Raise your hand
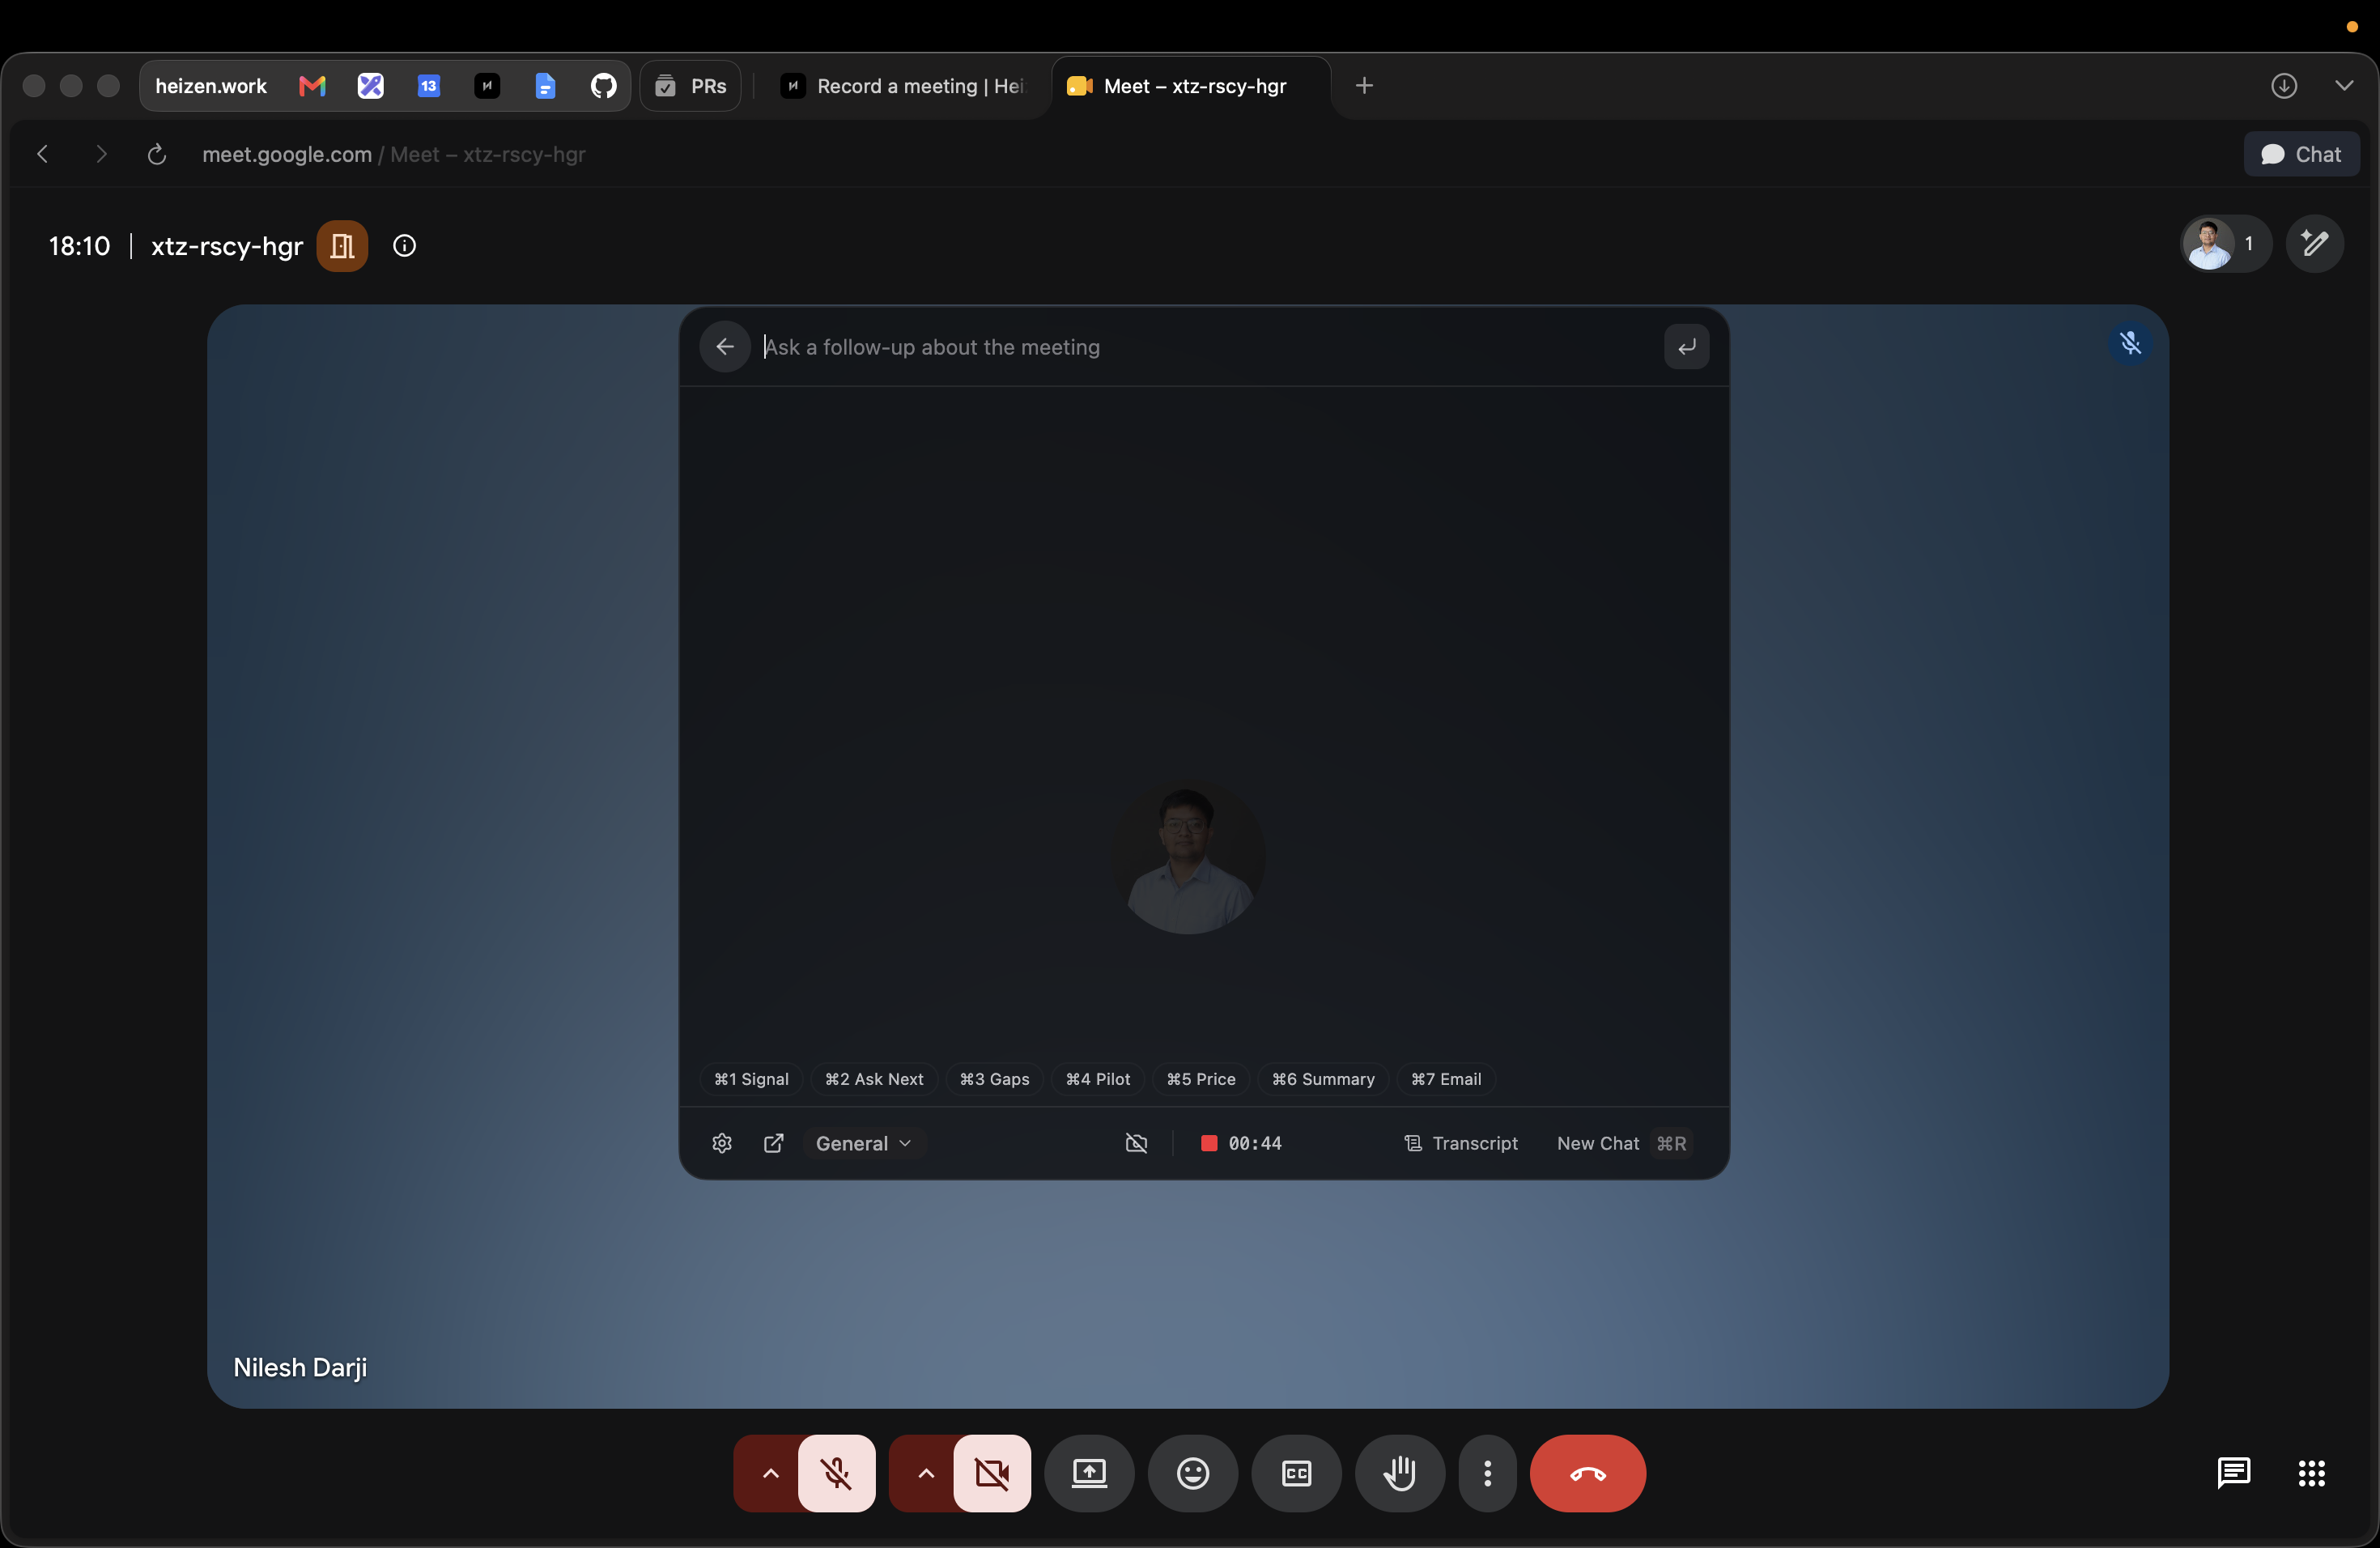Viewport: 2380px width, 1548px height. click(x=1400, y=1473)
